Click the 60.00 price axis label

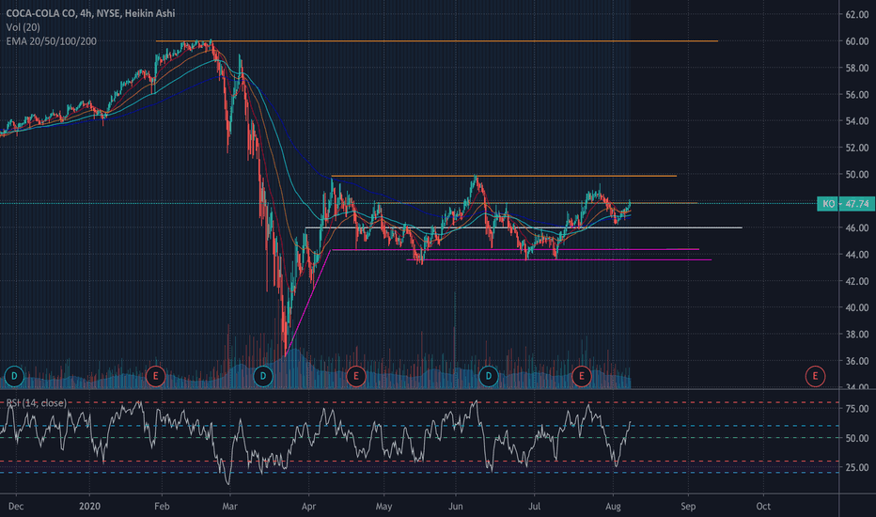click(x=856, y=41)
